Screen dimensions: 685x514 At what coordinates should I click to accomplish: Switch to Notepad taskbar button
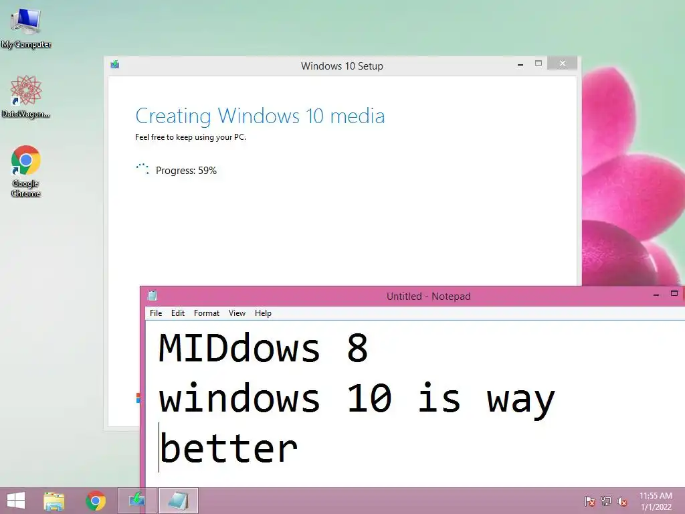tap(178, 501)
